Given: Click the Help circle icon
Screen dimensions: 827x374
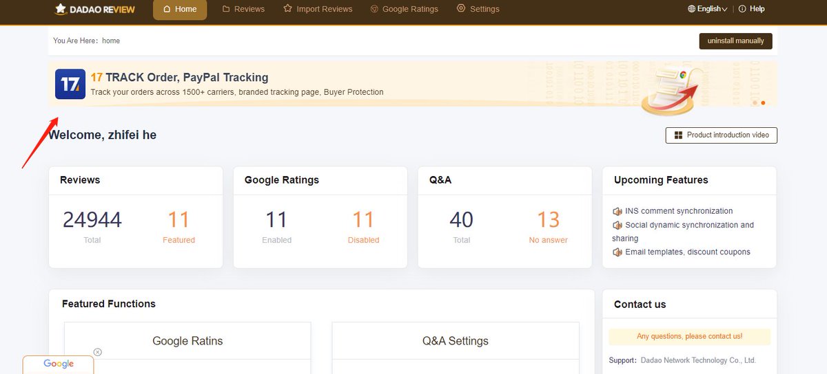Looking at the screenshot, I should coord(742,9).
